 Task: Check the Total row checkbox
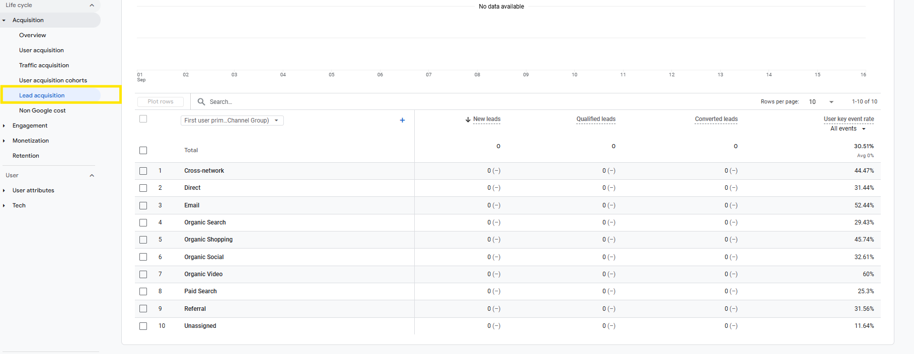[x=143, y=150]
